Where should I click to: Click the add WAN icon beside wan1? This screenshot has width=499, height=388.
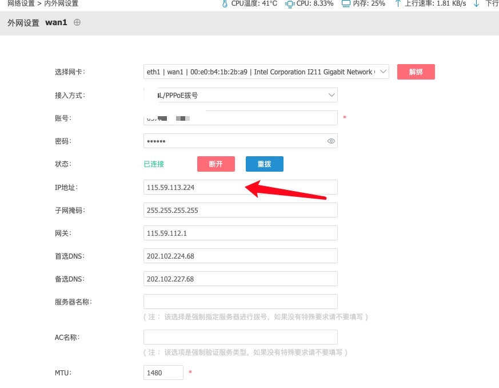tap(77, 23)
